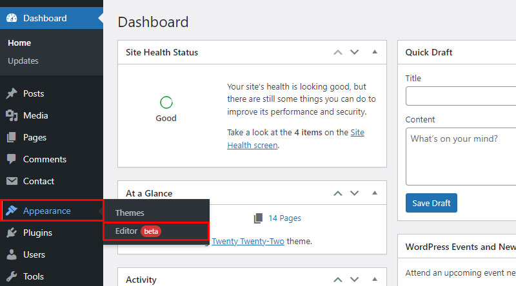Move At a Glance widget down
516x286 pixels.
click(354, 193)
